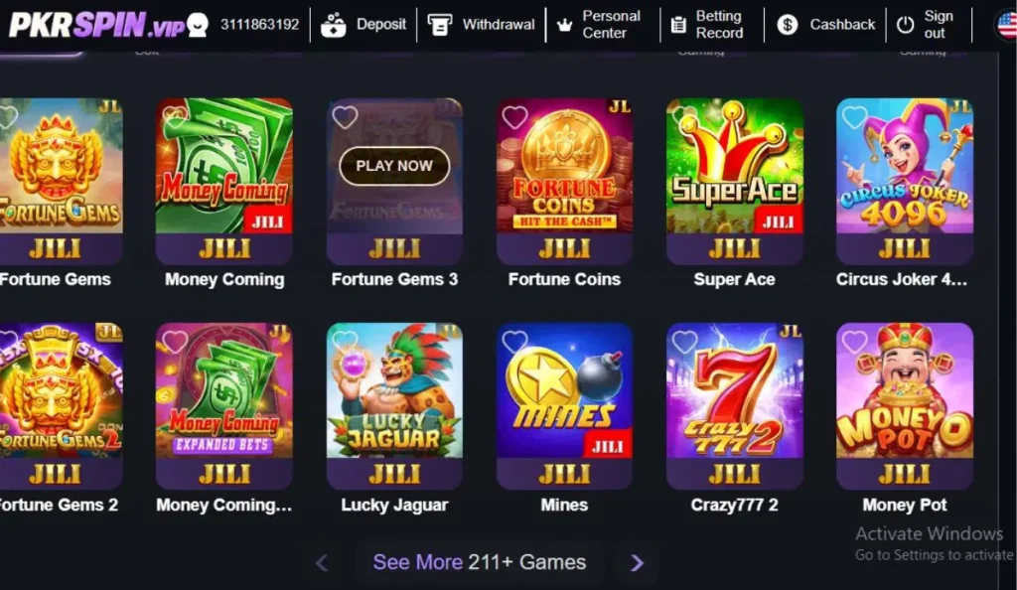Open Personal Center crown icon
This screenshot has width=1017, height=590.
click(565, 25)
